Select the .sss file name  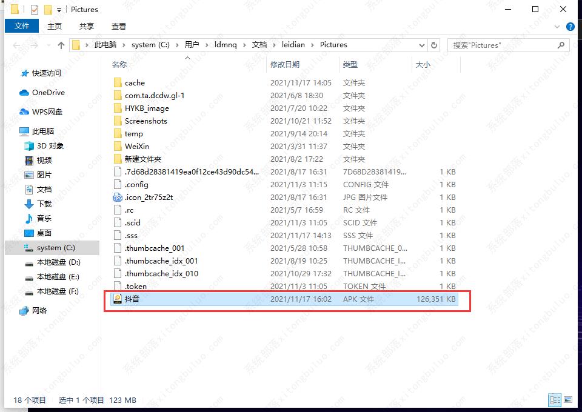[x=131, y=236]
